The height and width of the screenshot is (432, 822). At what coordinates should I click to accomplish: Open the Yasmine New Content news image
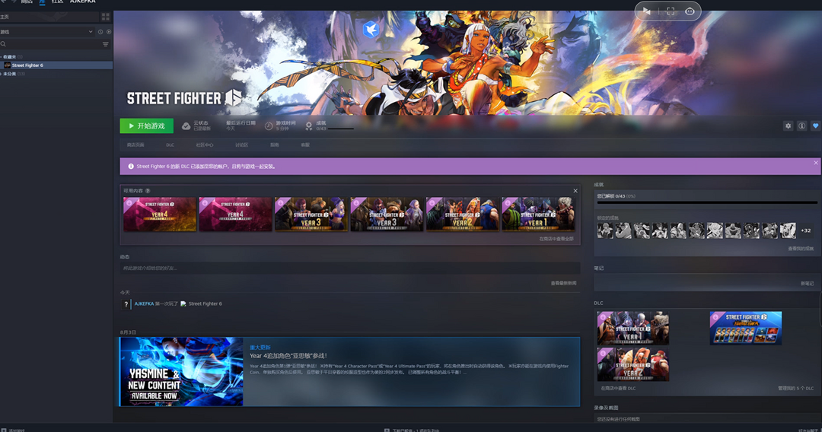point(181,372)
